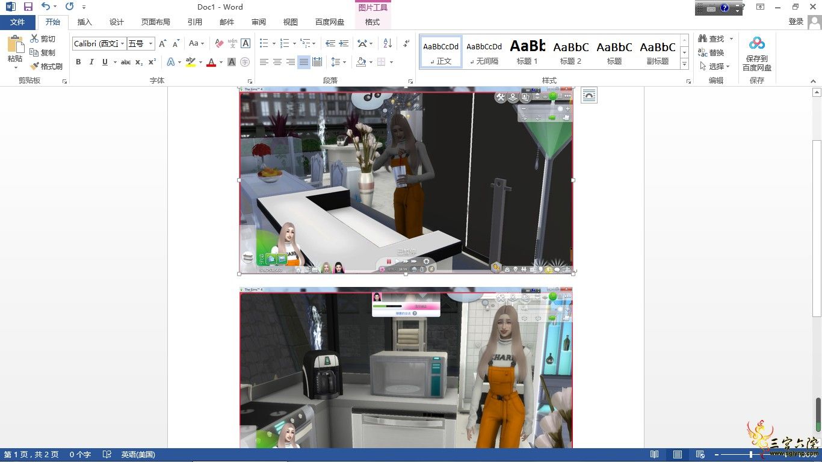Center align the paragraph
The height and width of the screenshot is (462, 822).
pos(277,62)
